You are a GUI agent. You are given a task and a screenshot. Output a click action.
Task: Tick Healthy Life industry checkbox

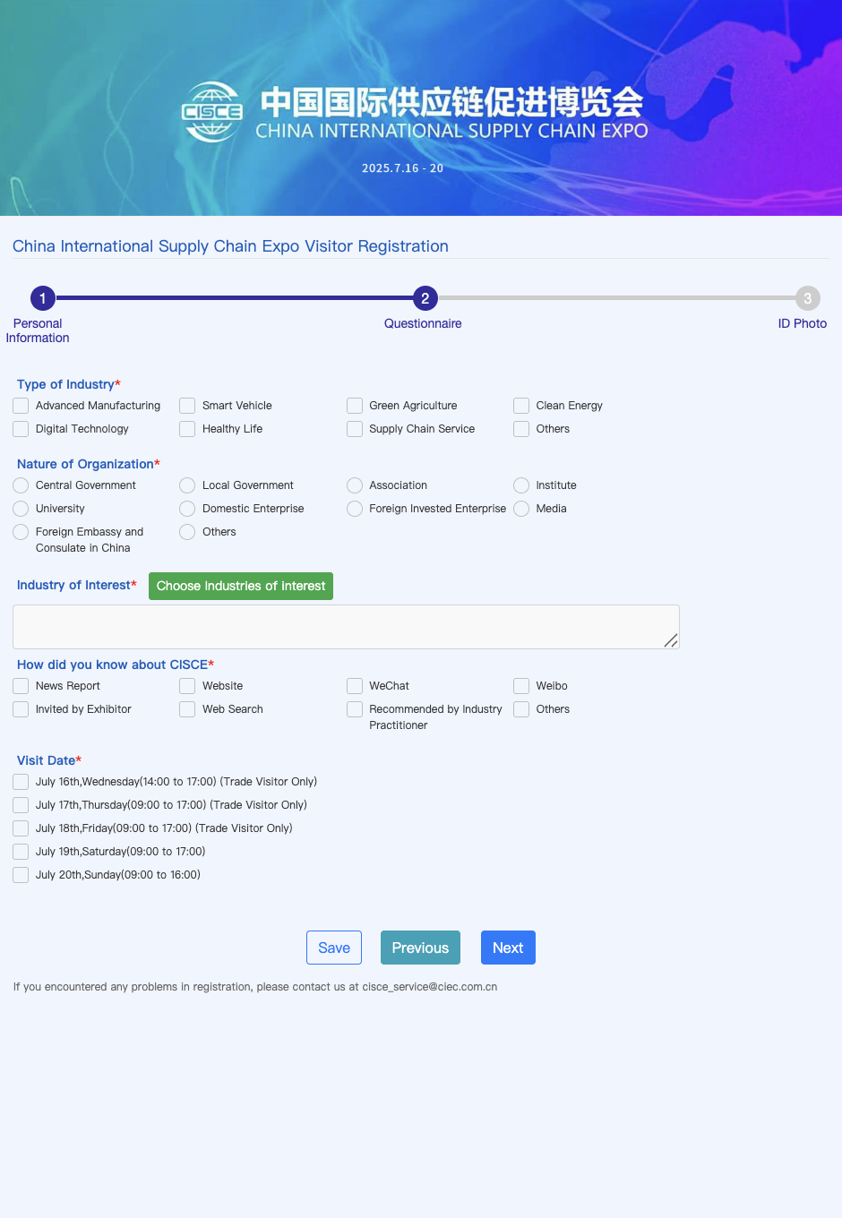[187, 429]
